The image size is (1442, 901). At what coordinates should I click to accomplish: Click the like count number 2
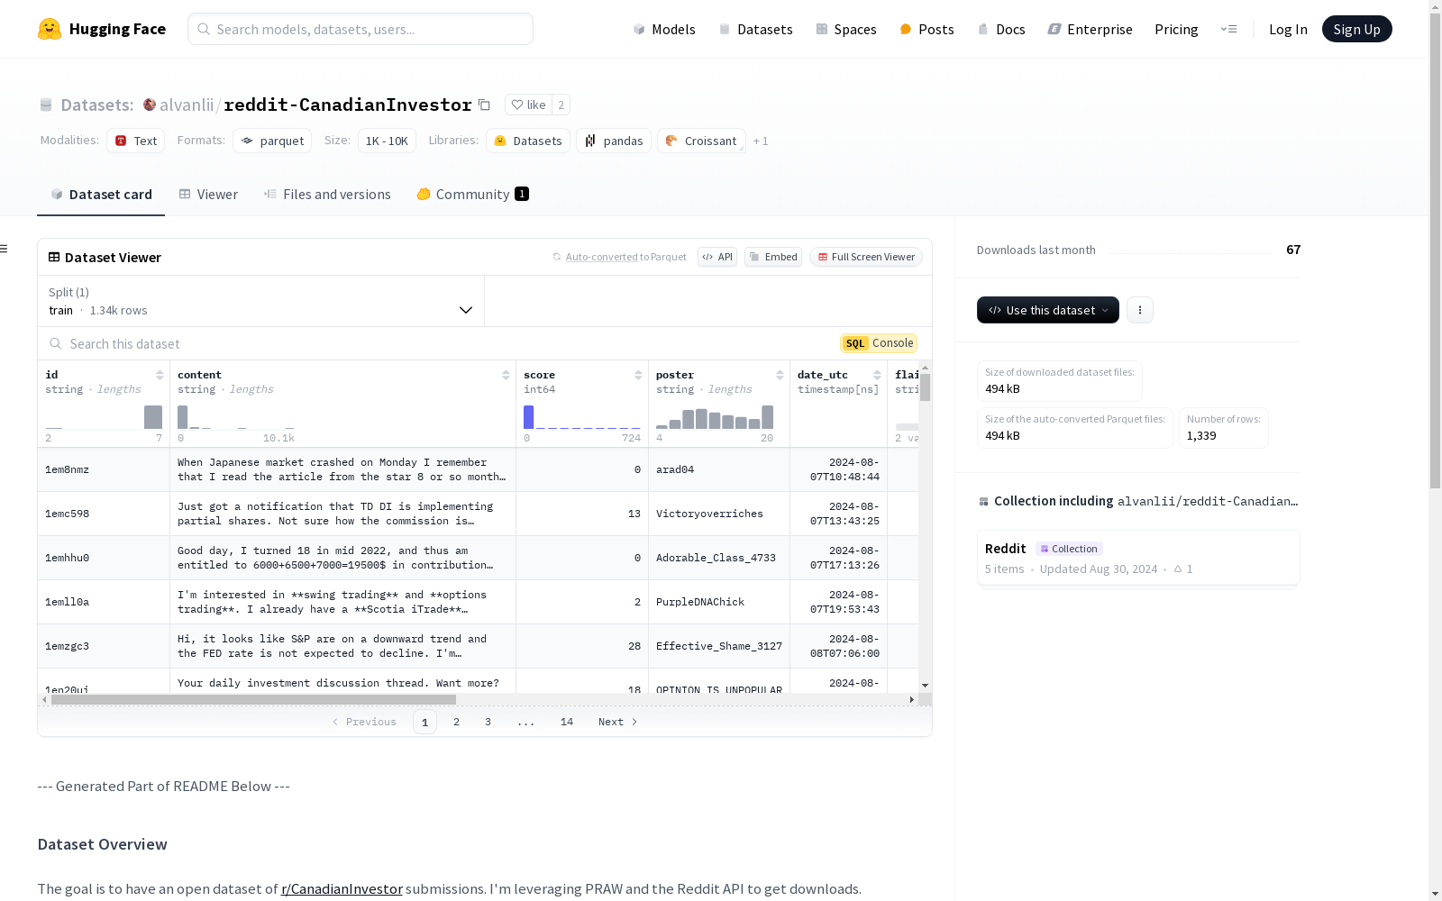(561, 105)
